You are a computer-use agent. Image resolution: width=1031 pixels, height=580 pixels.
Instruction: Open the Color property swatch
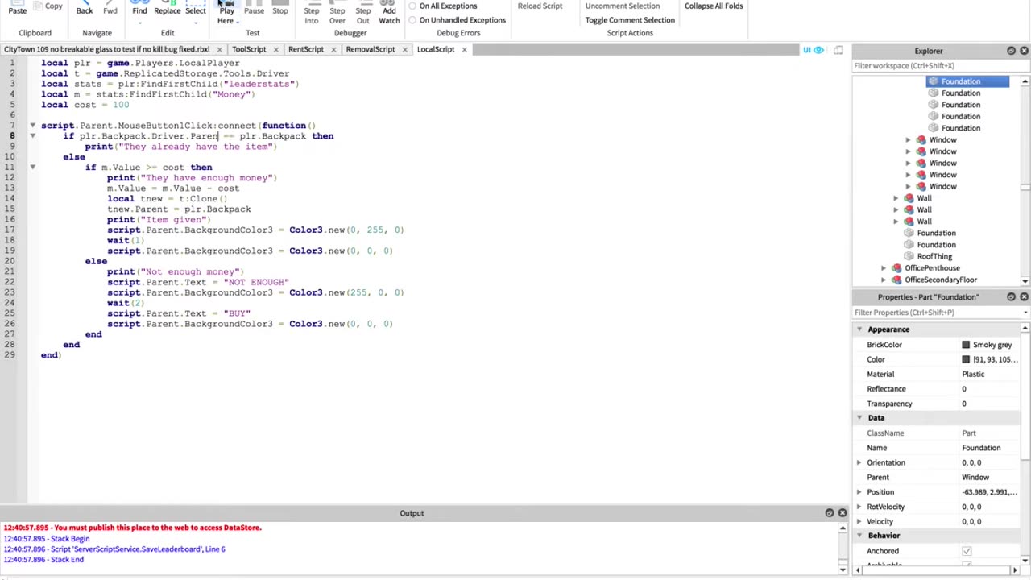point(966,359)
